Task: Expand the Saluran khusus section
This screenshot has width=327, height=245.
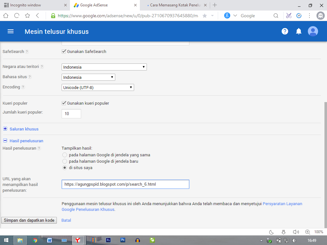Action: pyautogui.click(x=5, y=129)
